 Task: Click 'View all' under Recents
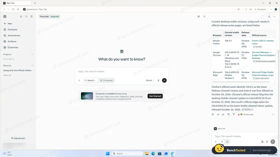(x=7, y=75)
